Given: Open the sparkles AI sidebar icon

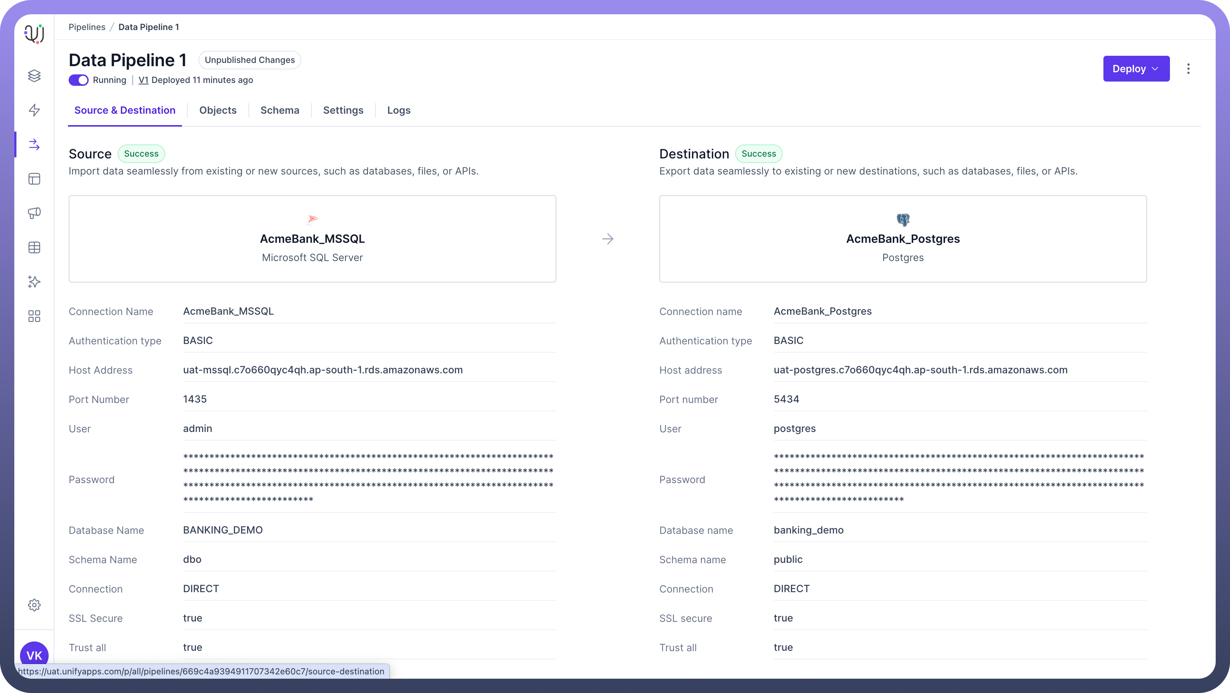Looking at the screenshot, I should (x=34, y=282).
